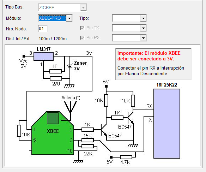Screen dimensions: 206x172
Task: Open the Tipo combo box
Action: click(x=129, y=18)
